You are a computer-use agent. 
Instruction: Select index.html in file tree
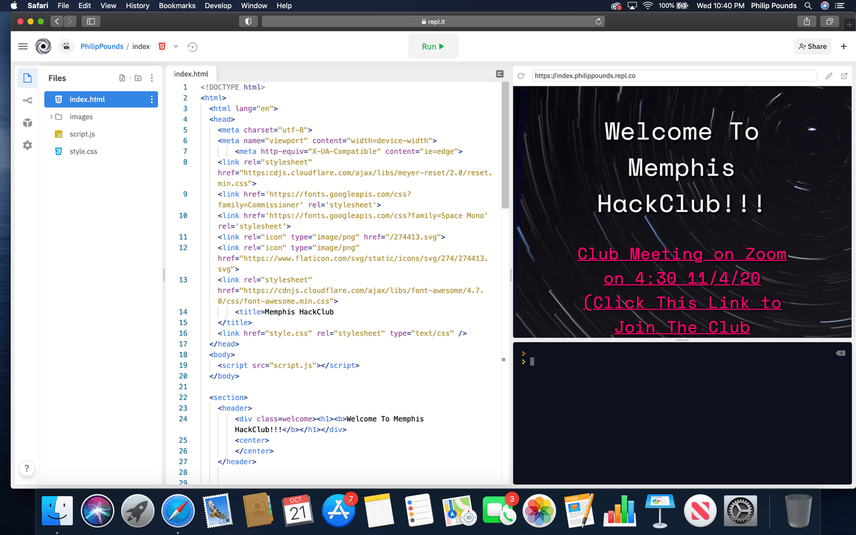pos(101,100)
